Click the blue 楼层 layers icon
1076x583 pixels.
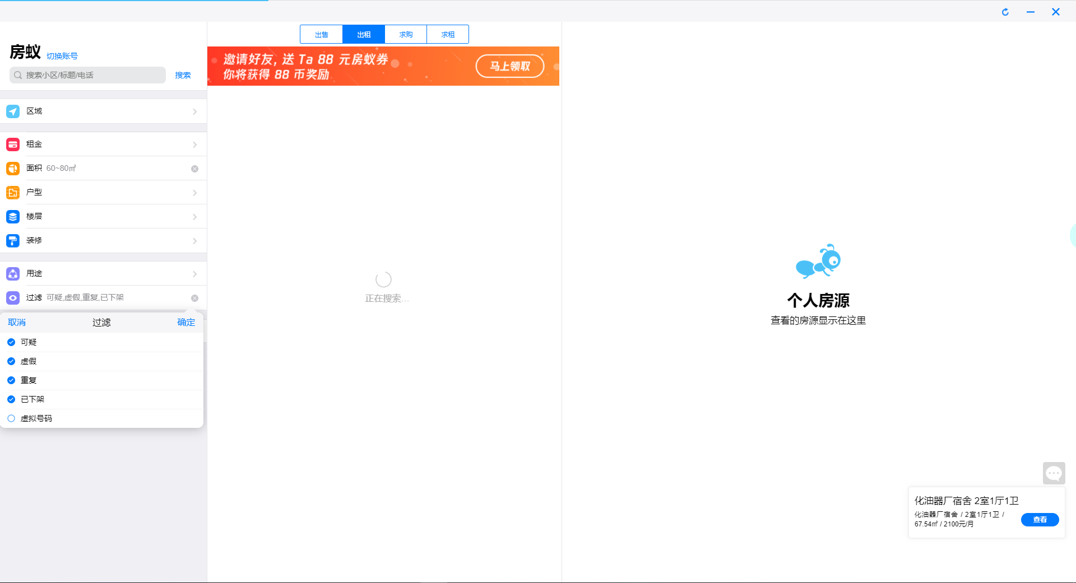point(13,217)
